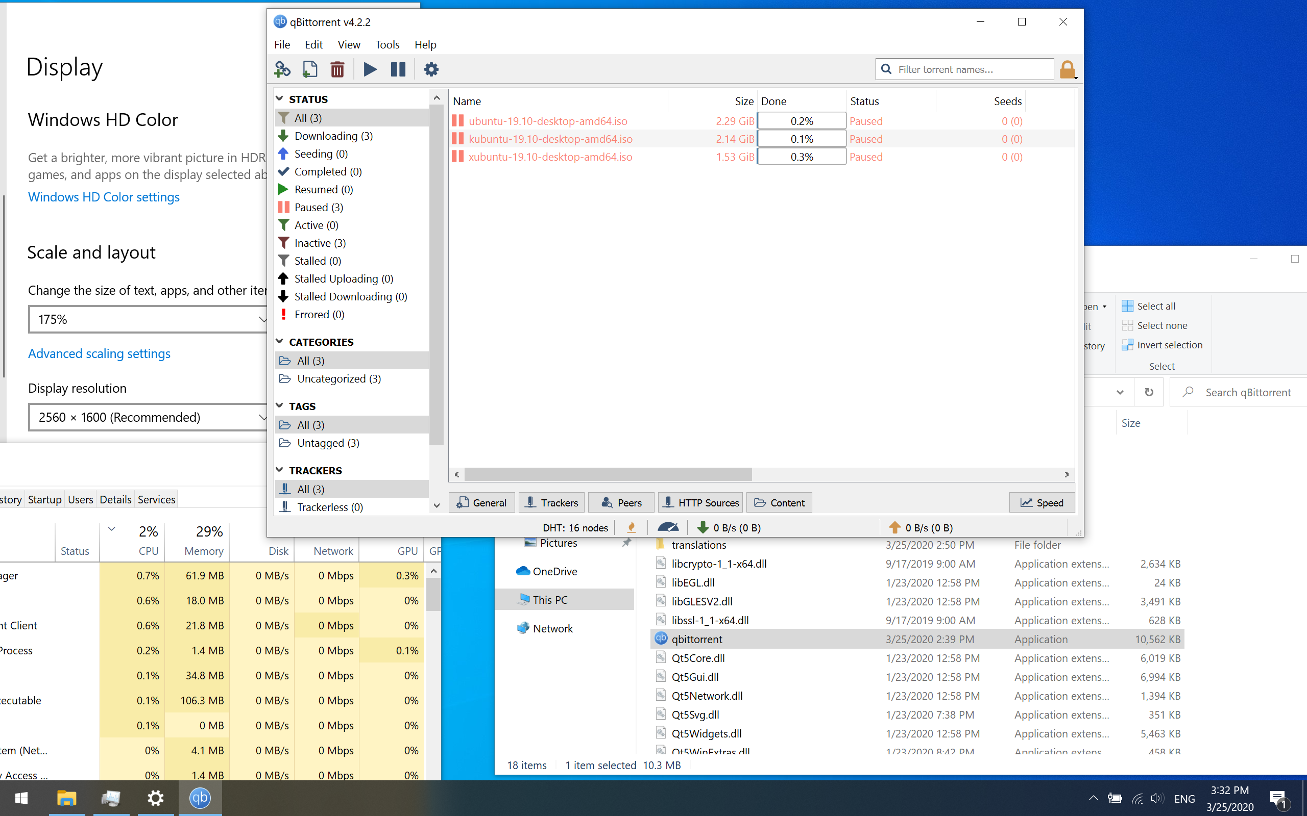Click the alternative speed limits speedometer icon
Viewport: 1307px width, 816px height.
click(668, 527)
